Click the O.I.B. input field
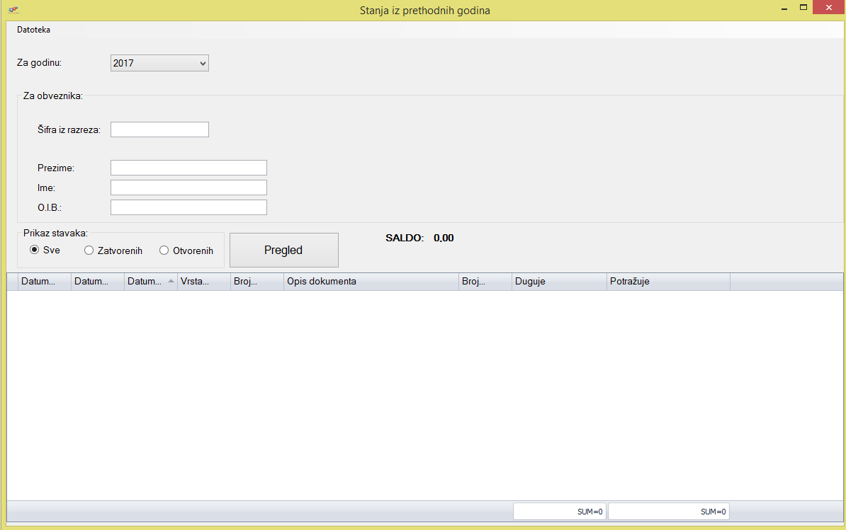This screenshot has height=530, width=846. point(188,207)
